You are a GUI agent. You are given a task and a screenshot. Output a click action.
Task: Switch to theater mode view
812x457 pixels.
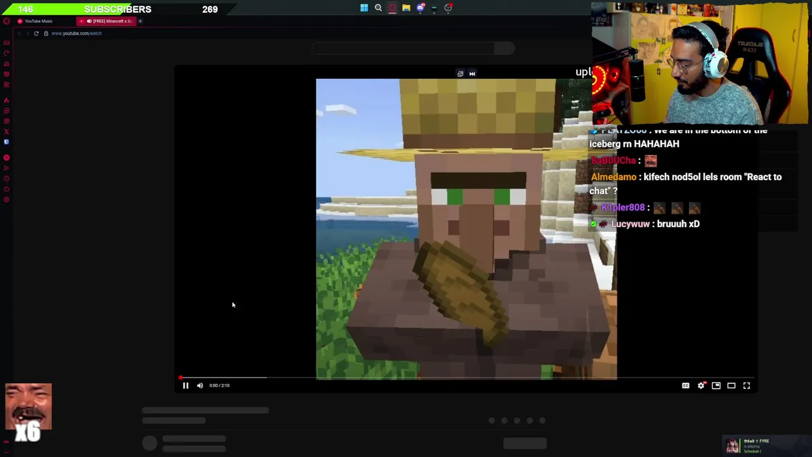[731, 385]
